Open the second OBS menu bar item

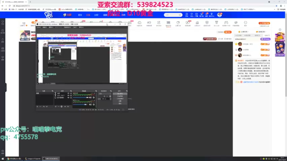pyautogui.click(x=44, y=27)
